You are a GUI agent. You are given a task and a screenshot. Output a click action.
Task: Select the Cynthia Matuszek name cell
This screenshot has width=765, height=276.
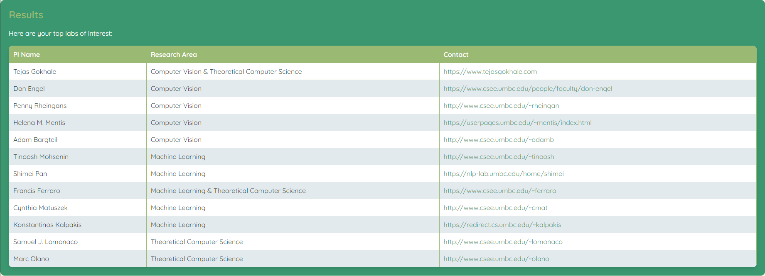point(78,208)
